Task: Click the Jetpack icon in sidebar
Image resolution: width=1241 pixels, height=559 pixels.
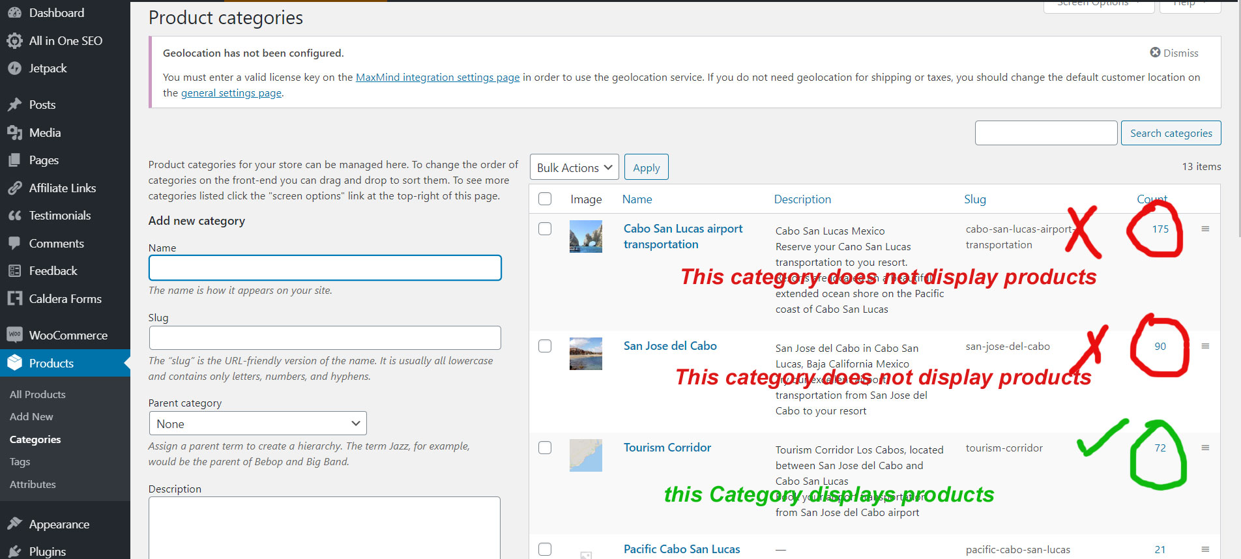Action: tap(14, 68)
